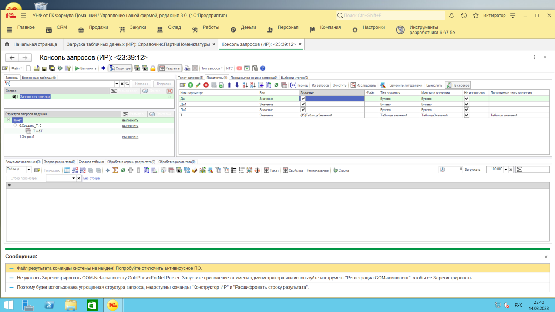555x312 pixels.
Task: Click the pencil edit parameter icon
Action: (x=198, y=85)
